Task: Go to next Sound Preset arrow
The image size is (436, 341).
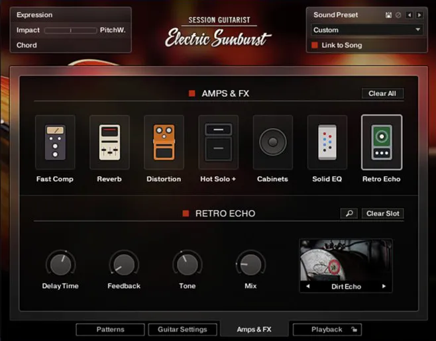Action: pos(419,15)
